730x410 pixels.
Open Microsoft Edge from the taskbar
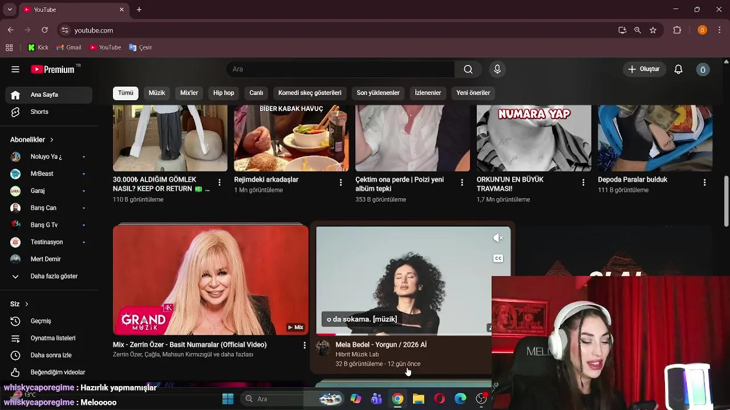460,399
